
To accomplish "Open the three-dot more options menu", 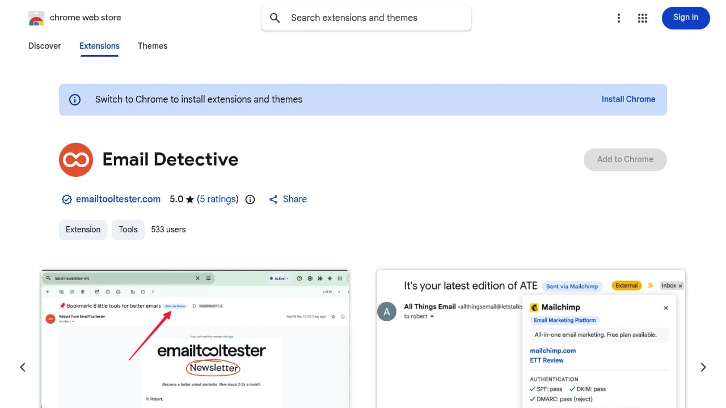I will click(619, 18).
